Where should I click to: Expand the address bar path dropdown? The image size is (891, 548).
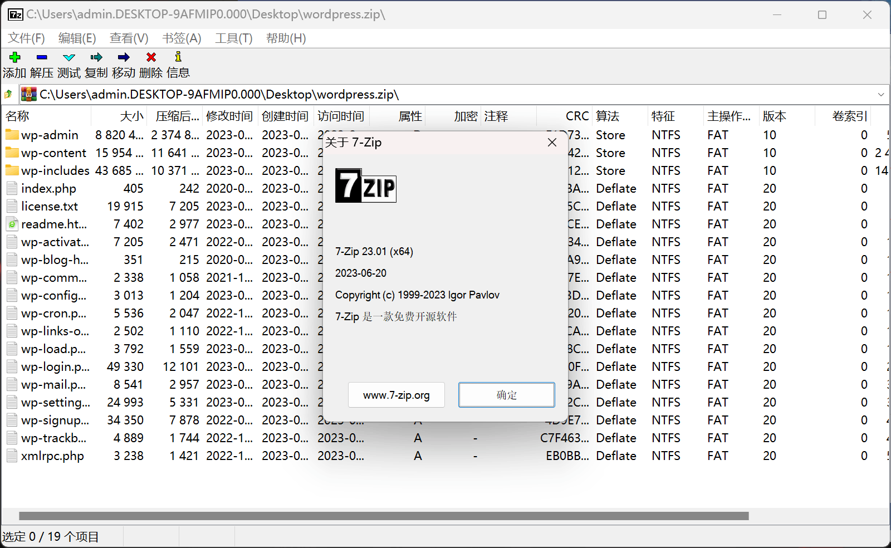(x=881, y=95)
